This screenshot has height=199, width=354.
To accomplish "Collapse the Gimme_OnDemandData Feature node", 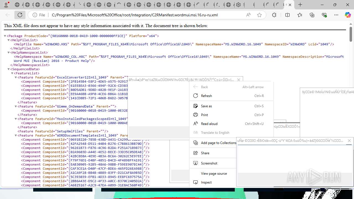I will point(16,106).
